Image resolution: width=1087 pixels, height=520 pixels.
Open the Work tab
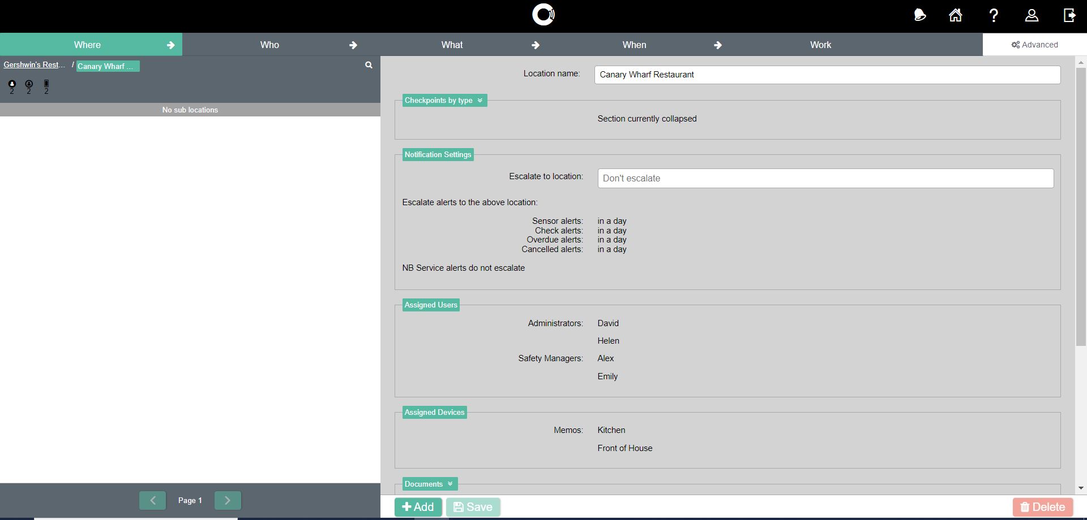point(820,45)
